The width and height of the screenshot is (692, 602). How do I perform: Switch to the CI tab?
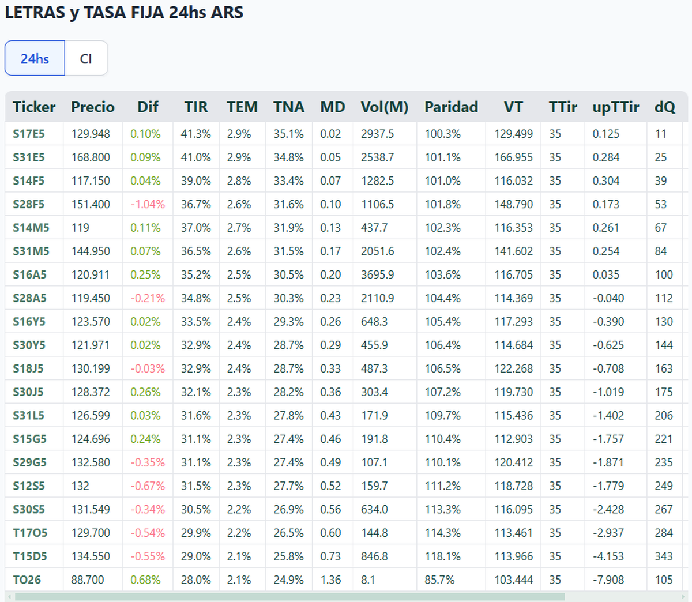click(86, 58)
